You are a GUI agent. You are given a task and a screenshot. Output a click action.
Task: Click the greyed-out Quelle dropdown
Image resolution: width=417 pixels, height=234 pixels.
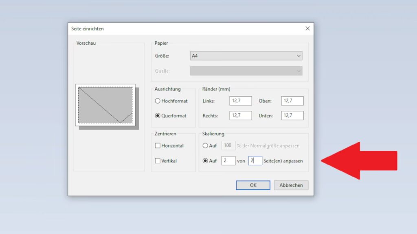246,71
